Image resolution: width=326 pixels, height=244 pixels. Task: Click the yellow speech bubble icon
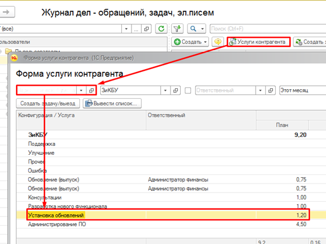tap(218, 42)
